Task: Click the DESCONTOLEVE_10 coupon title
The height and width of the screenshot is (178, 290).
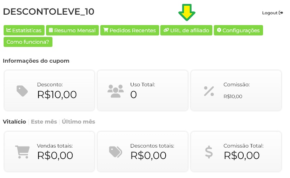Action: point(49,11)
